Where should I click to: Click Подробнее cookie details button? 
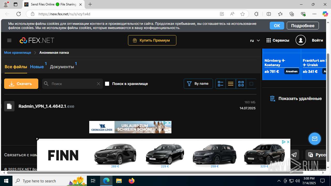[303, 26]
